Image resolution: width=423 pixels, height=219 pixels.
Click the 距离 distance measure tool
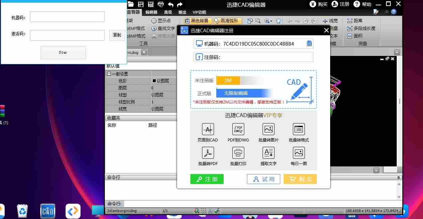pyautogui.click(x=355, y=21)
